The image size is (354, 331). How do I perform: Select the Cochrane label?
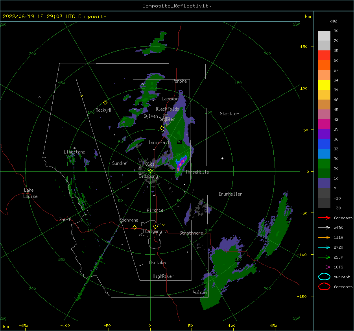129,220
